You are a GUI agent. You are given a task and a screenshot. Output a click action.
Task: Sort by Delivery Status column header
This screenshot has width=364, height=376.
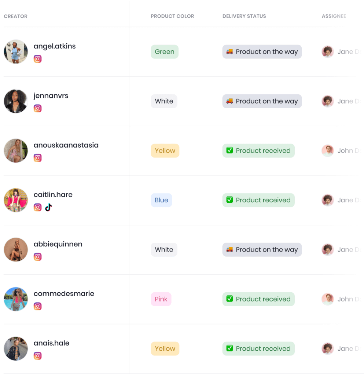coord(244,16)
